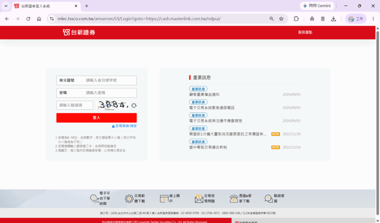Viewport: 380px width, 223px height.
Task: Open trading software download gear icon
Action: click(x=129, y=199)
